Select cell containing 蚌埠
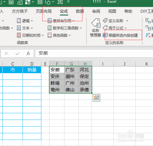 57,83
